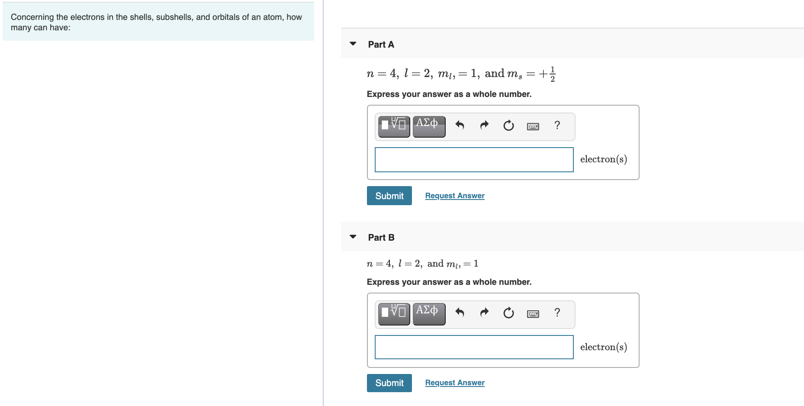
Task: Click the undo icon in Part B toolbar
Action: tap(460, 313)
